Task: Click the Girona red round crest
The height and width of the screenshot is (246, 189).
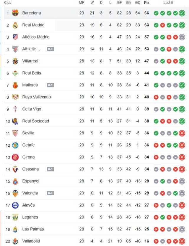Action: [15, 157]
